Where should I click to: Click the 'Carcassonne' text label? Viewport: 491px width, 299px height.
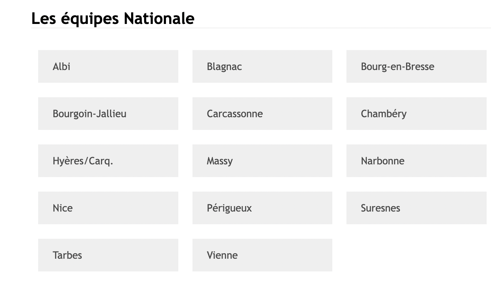[x=235, y=114]
